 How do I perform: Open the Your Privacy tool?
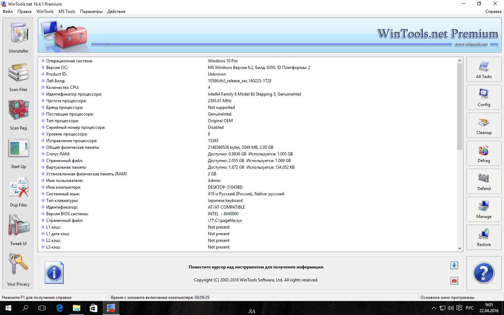tap(19, 269)
